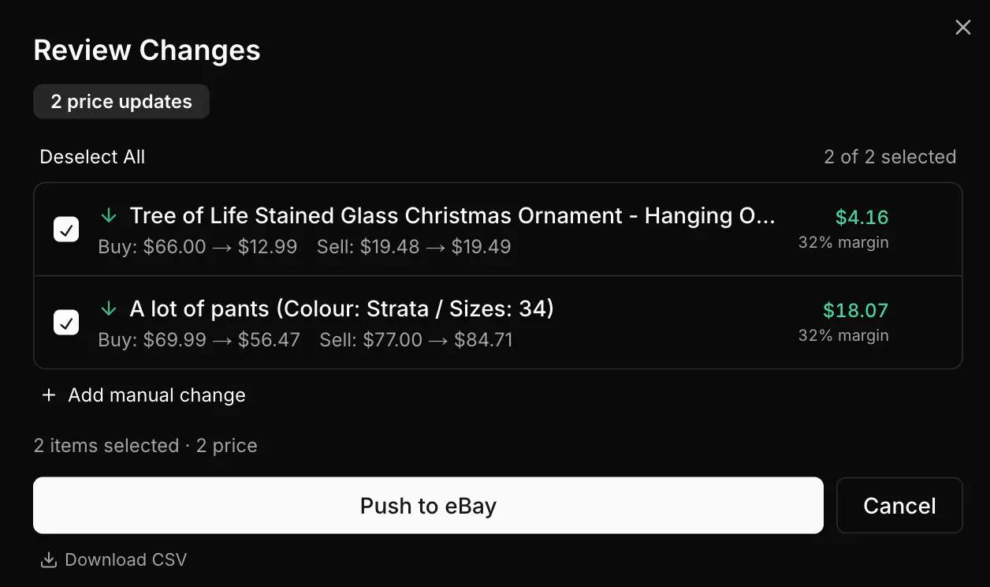Click Deselect All

tap(92, 156)
